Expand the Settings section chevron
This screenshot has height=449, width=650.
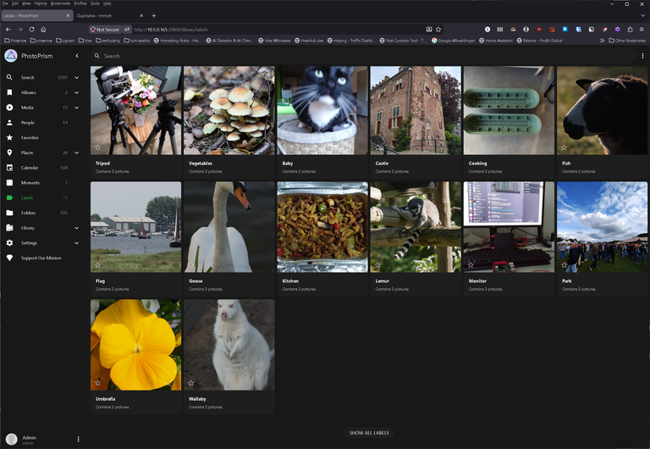pos(77,243)
